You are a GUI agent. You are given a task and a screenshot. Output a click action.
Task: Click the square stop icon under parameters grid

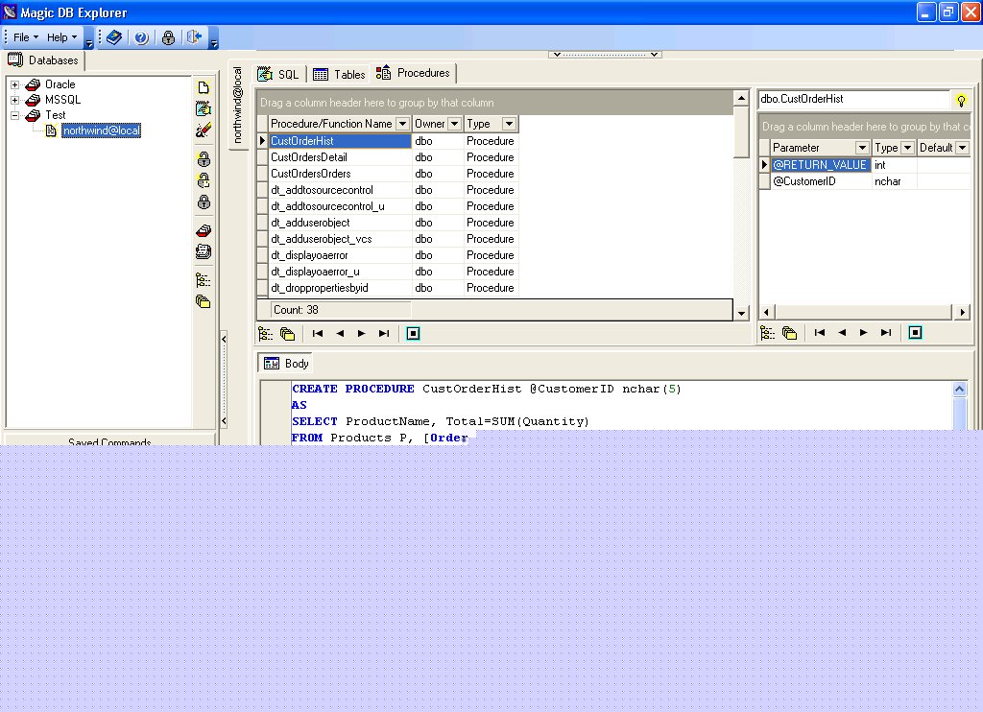point(915,333)
